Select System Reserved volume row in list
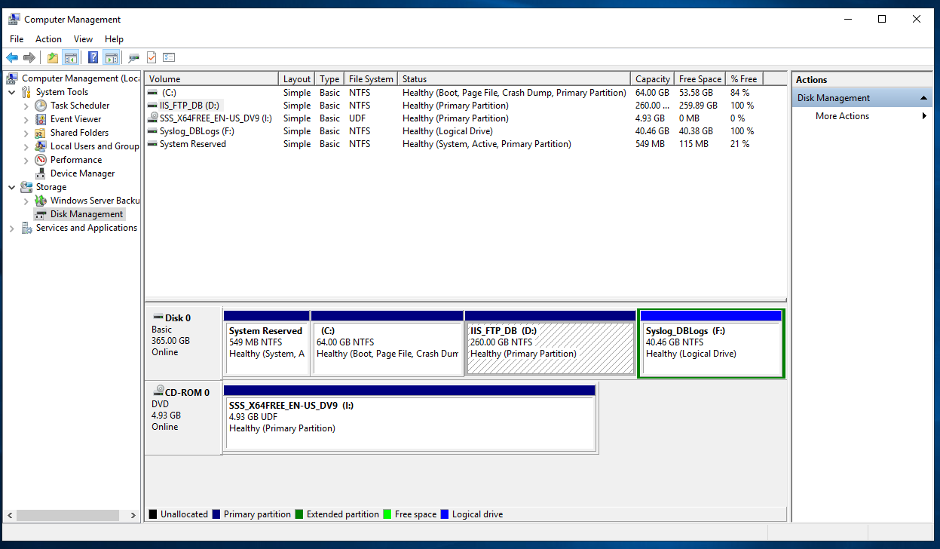 465,144
